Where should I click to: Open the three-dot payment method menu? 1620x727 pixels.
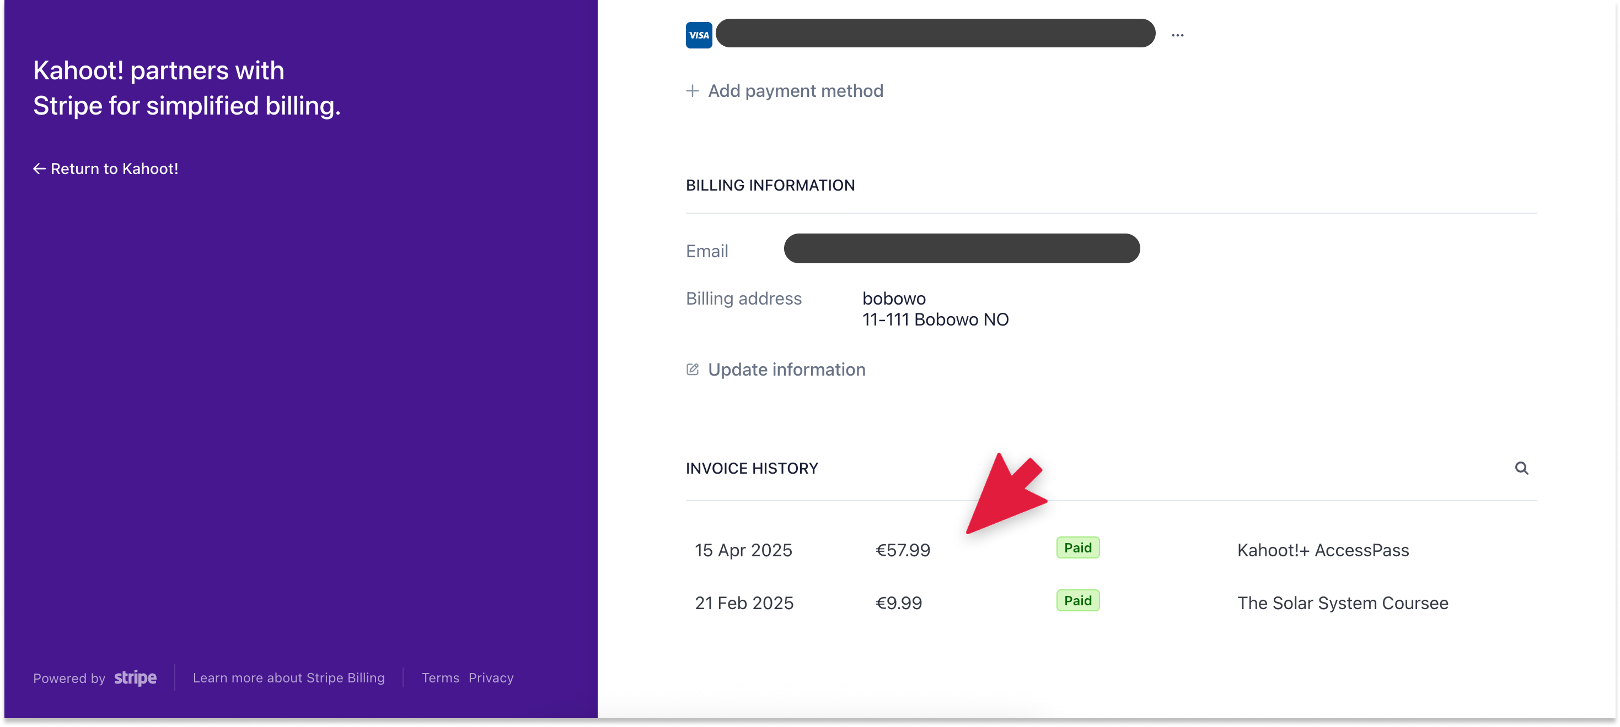1177,35
